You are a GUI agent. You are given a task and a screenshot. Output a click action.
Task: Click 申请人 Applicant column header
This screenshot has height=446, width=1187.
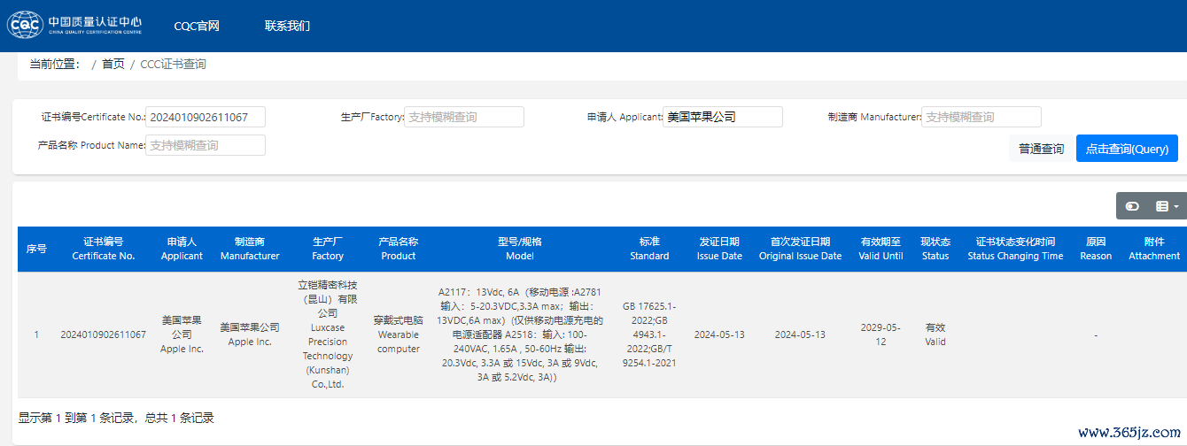(182, 249)
